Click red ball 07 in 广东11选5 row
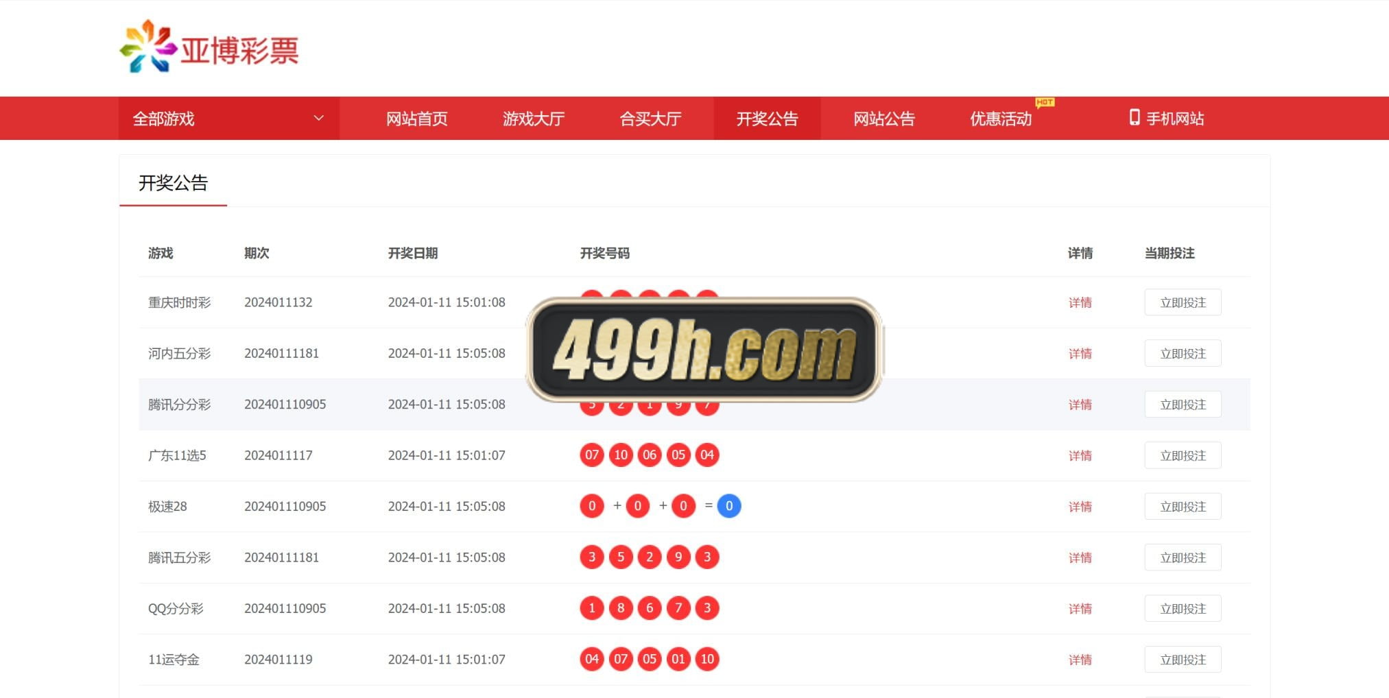1389x698 pixels. tap(592, 455)
